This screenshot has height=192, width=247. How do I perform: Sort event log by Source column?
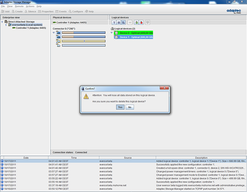pyautogui.click(x=128, y=158)
